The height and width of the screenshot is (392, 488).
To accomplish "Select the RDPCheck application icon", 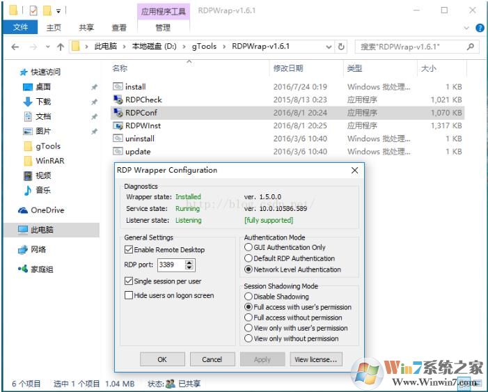I will pos(118,100).
